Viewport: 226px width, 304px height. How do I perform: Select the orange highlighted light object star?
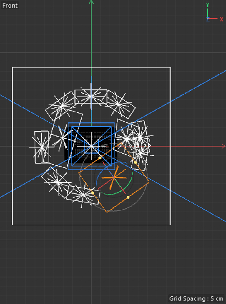(x=114, y=177)
